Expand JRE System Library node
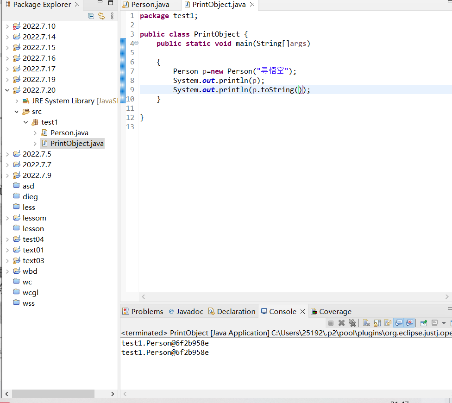 pos(16,101)
